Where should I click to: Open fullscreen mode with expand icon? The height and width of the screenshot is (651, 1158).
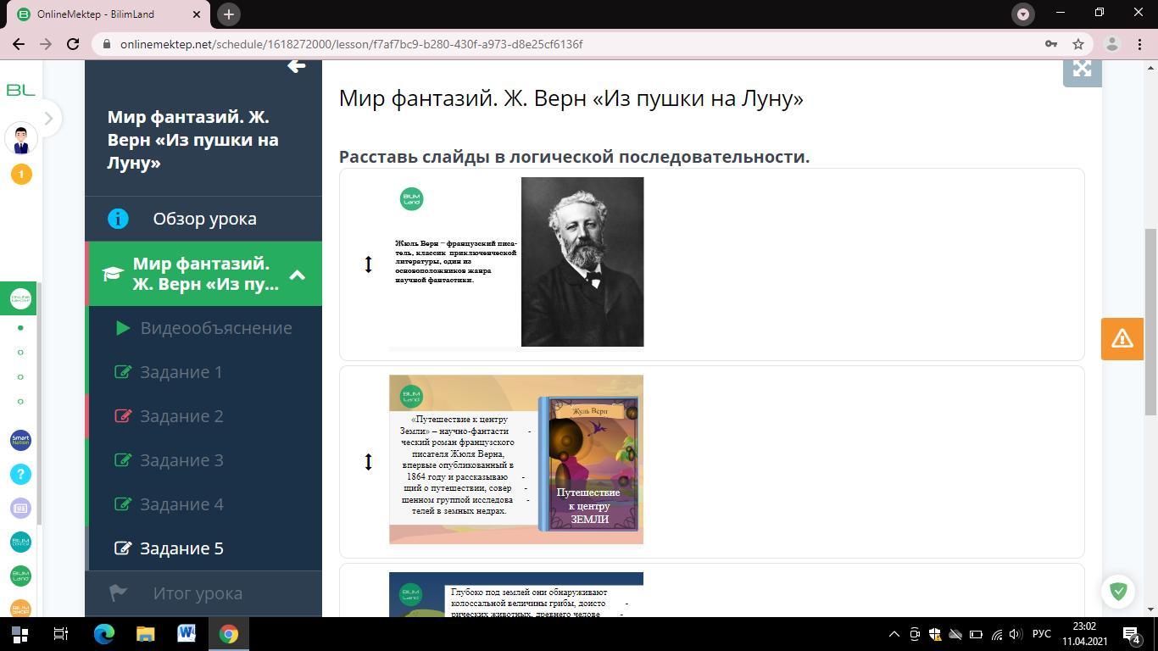tap(1082, 70)
